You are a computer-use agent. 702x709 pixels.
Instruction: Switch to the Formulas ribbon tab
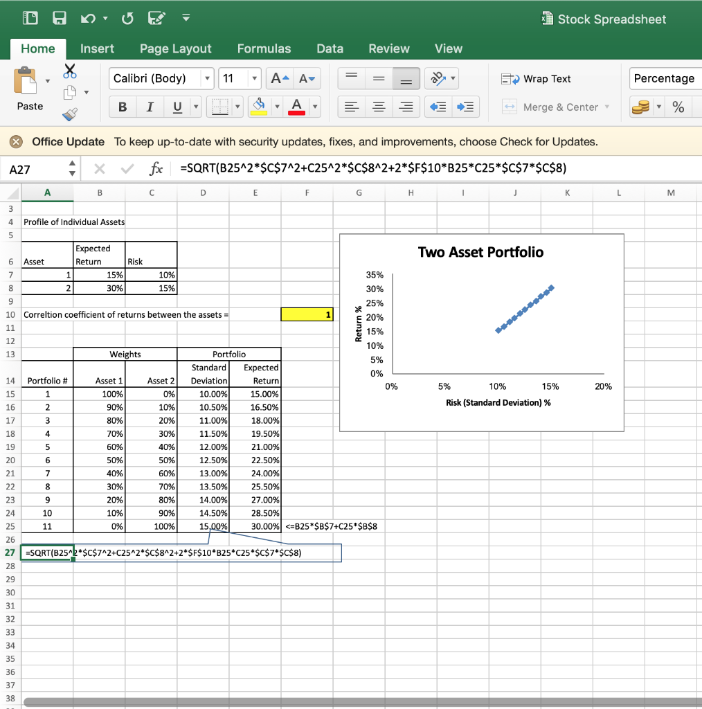click(264, 48)
